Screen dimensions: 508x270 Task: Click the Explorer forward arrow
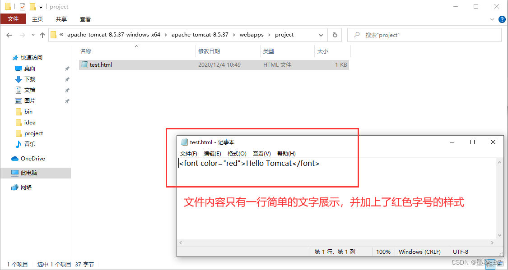pos(23,35)
